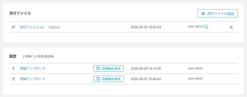Image resolution: width=247 pixels, height=97 pixels.
Task: Select the 12Bytes file size text
Action: [x=54, y=27]
